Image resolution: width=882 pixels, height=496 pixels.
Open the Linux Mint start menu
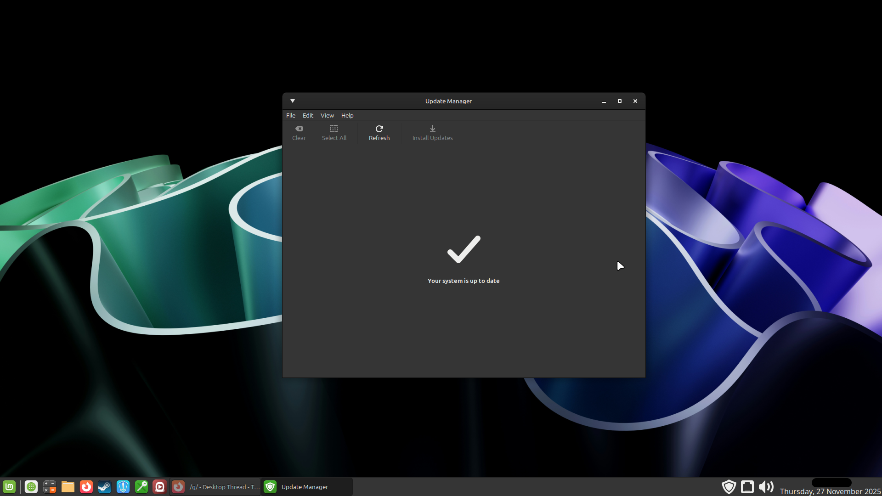pyautogui.click(x=9, y=487)
